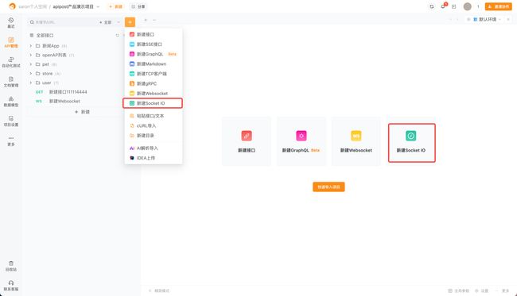
Task: Click the 新建GraphQL card in workspace
Action: (x=301, y=141)
